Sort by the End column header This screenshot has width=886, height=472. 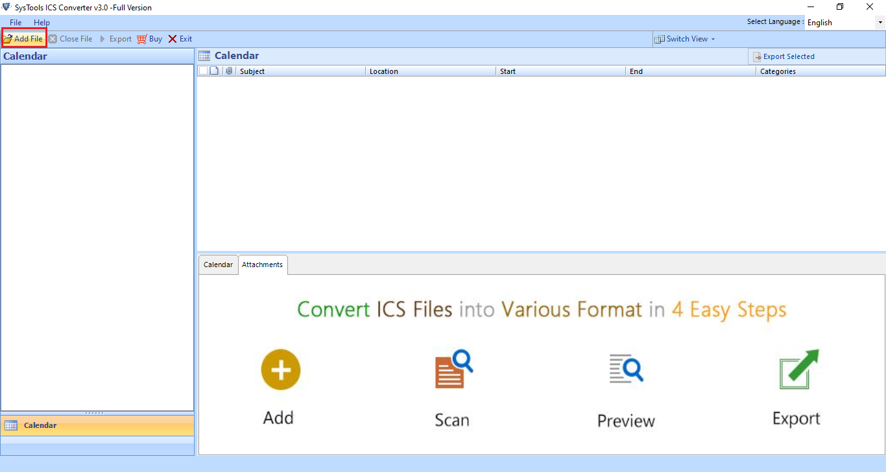[691, 71]
